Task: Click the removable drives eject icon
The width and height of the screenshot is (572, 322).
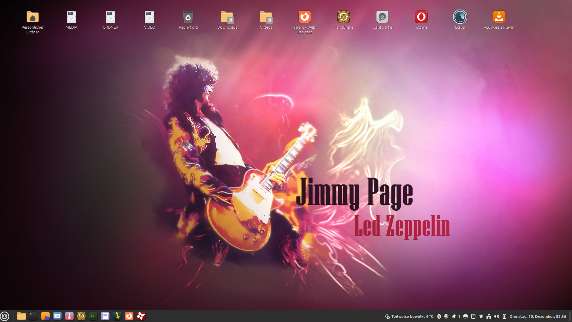Action: click(473, 316)
